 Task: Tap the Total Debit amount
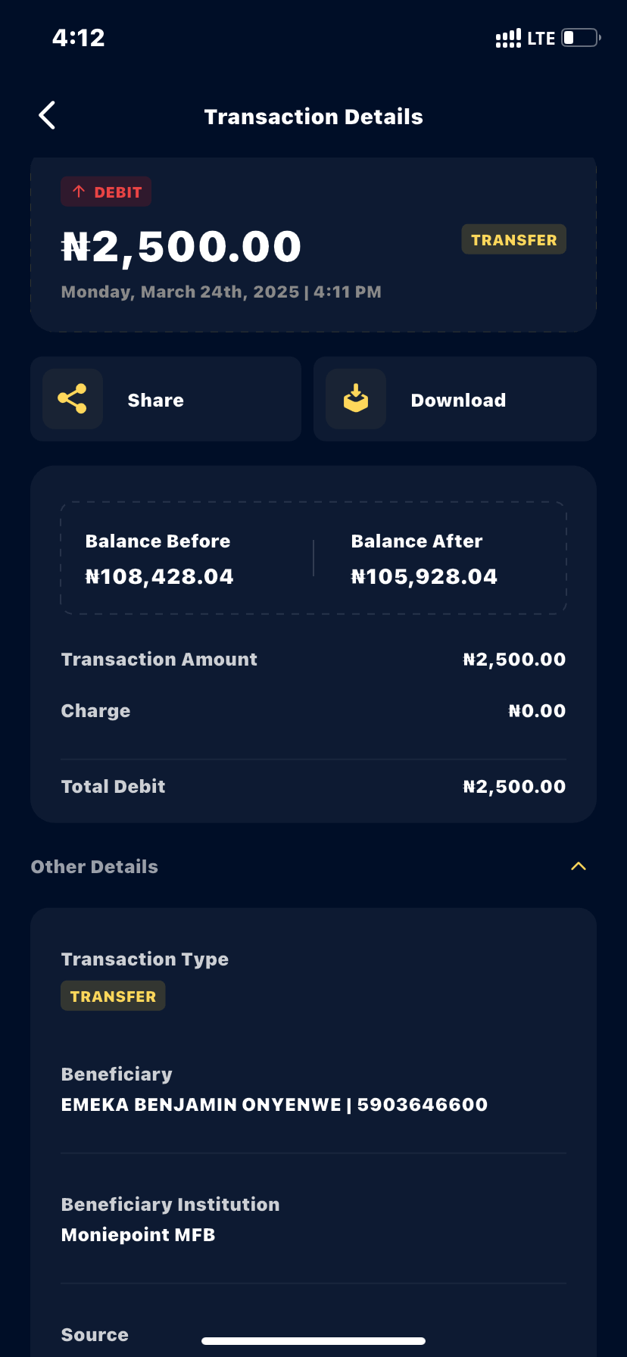514,787
